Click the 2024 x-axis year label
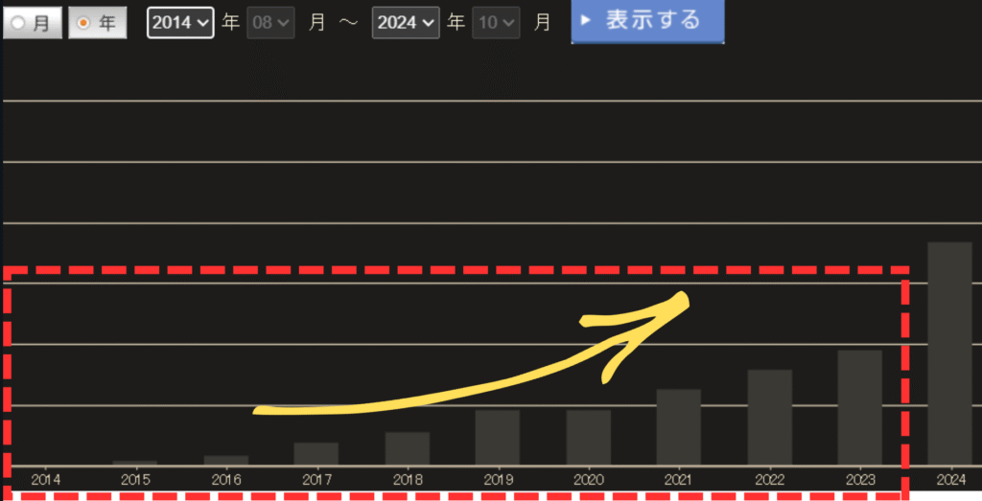Image resolution: width=982 pixels, height=501 pixels. click(950, 479)
